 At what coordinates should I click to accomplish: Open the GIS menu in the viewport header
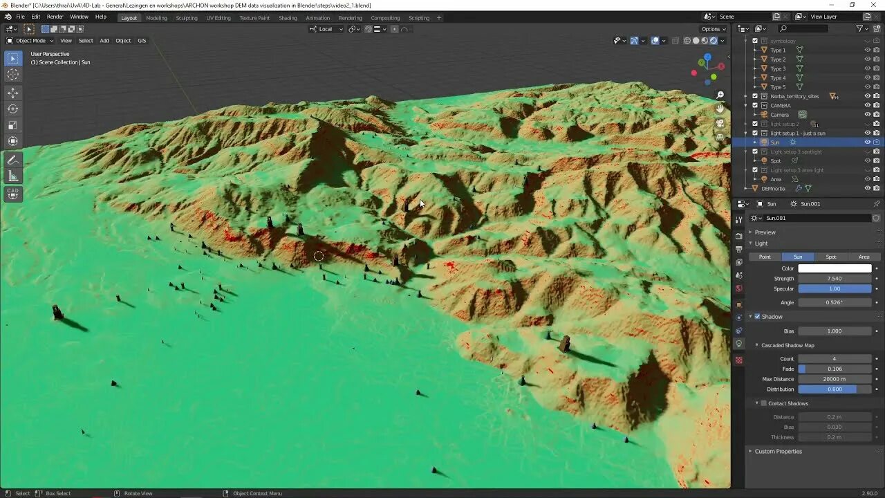pos(142,40)
